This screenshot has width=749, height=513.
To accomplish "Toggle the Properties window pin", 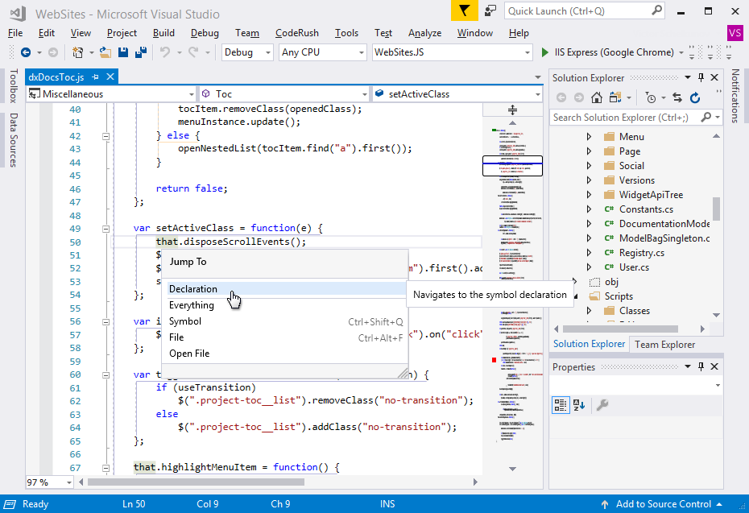I will [x=701, y=366].
